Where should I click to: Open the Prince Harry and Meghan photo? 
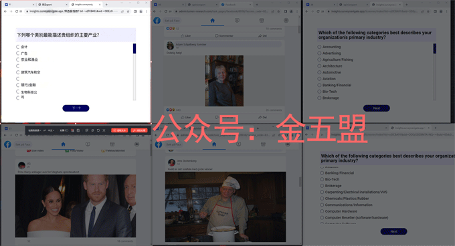(76, 206)
